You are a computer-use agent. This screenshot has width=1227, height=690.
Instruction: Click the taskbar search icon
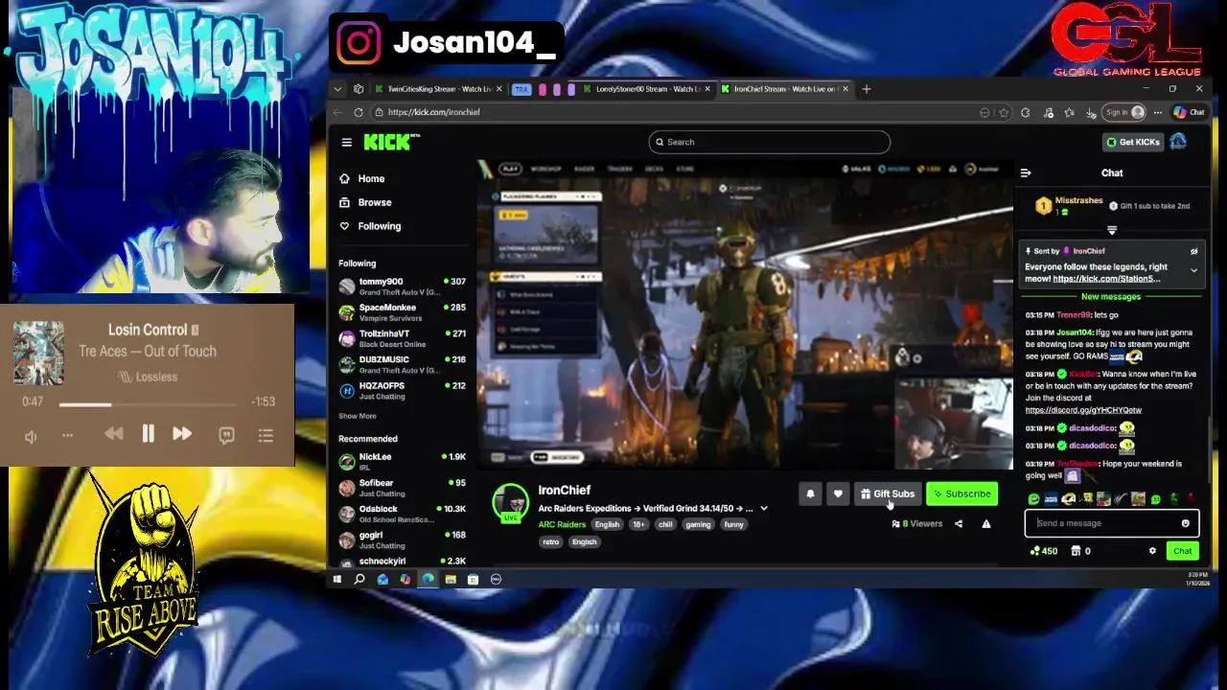(x=359, y=579)
